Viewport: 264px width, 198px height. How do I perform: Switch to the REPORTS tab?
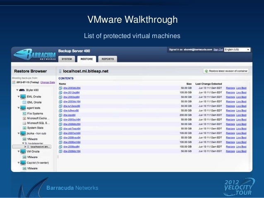pos(108,59)
